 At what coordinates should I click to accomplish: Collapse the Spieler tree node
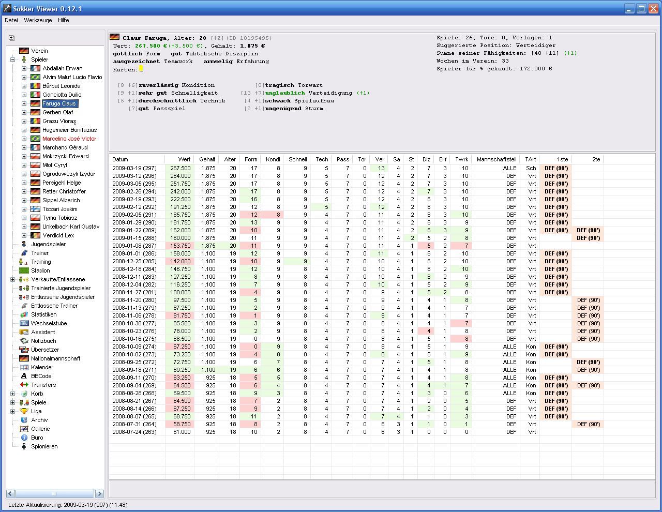click(12, 59)
